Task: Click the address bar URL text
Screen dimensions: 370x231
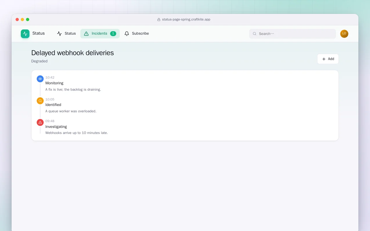Action: pos(186,20)
